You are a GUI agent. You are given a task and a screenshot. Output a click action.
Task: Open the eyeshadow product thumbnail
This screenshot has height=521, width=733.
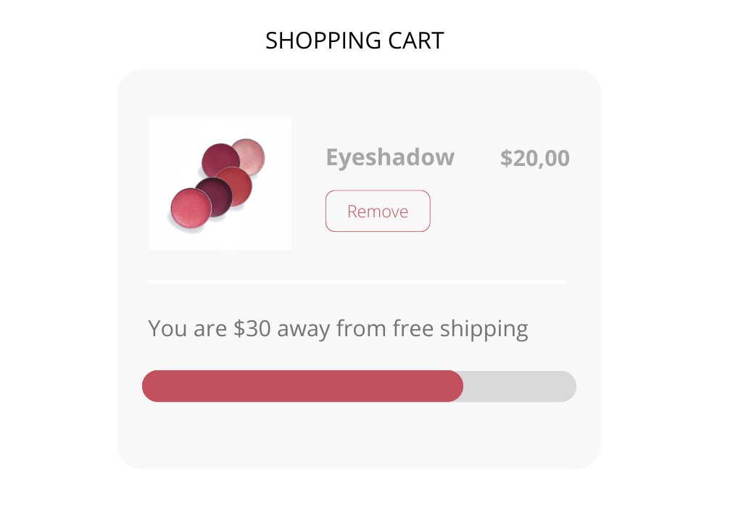[220, 183]
